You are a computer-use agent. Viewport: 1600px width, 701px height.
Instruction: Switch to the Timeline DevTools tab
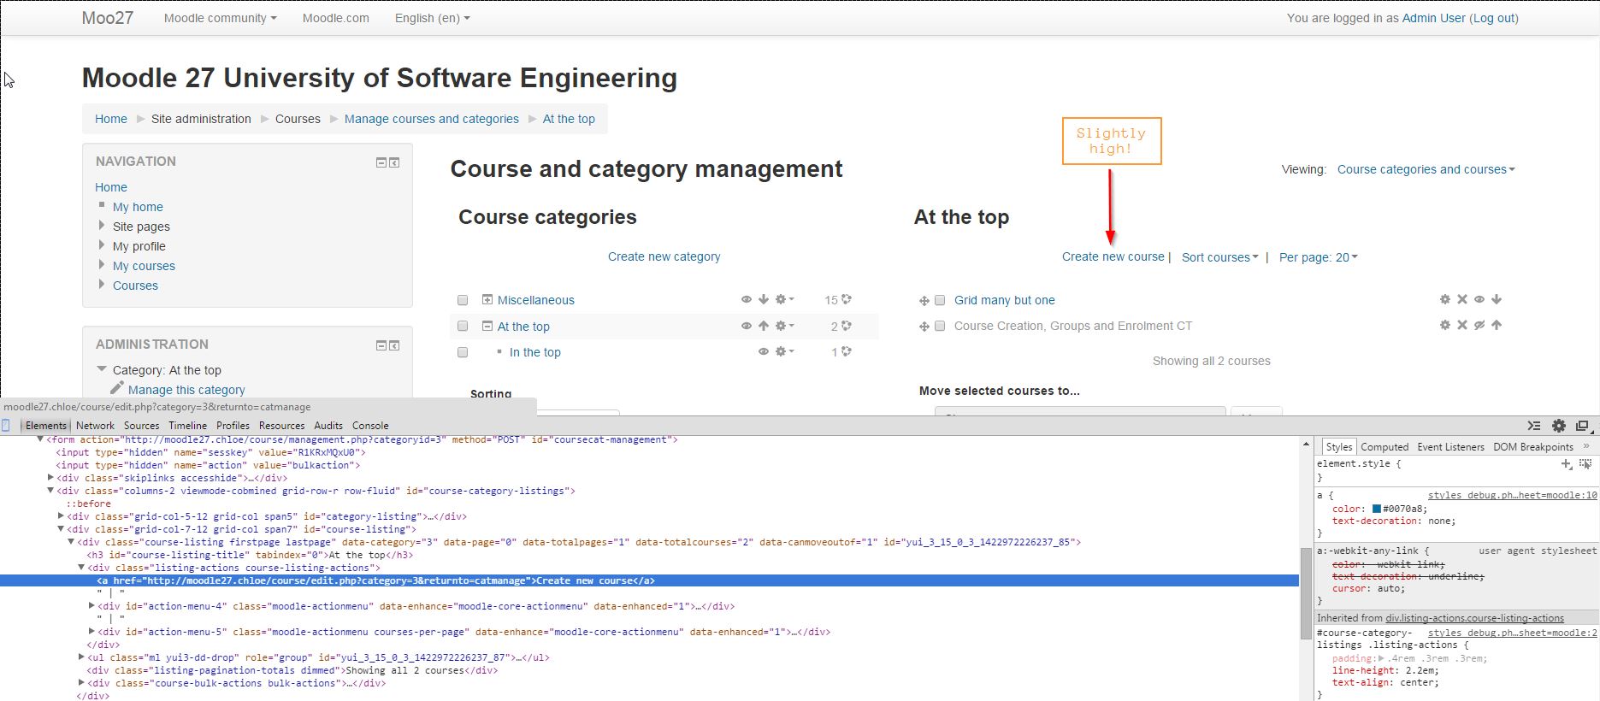click(187, 426)
